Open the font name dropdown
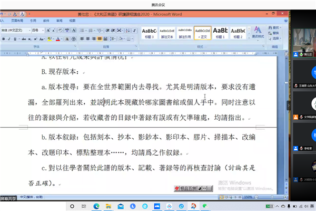 tap(28, 31)
